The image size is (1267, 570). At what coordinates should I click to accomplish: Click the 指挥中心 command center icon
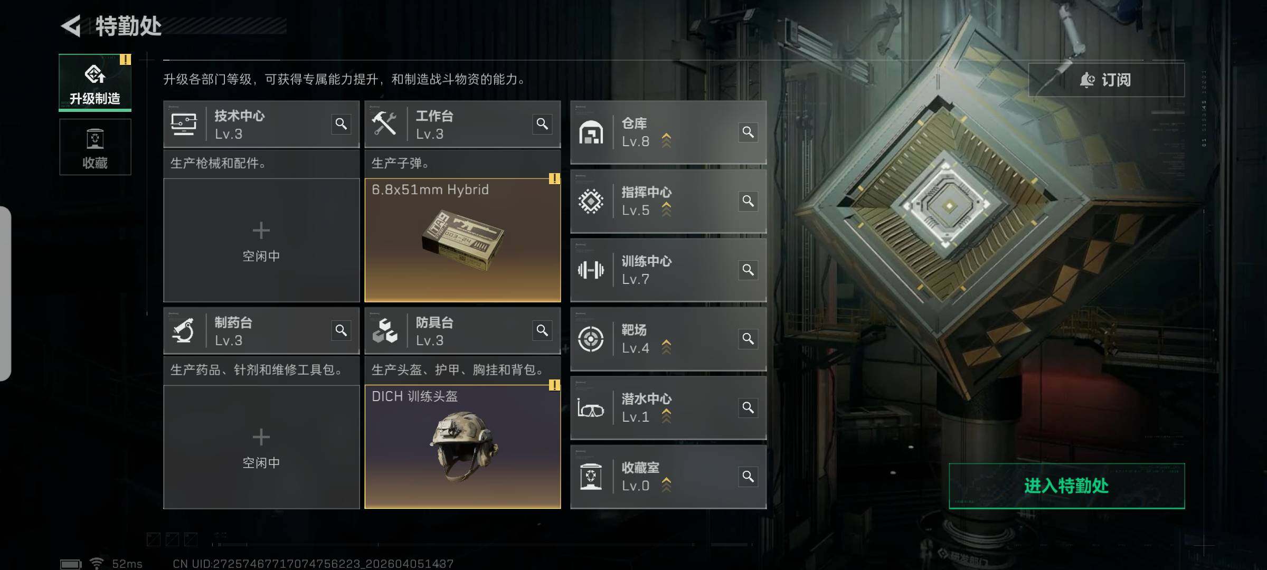591,201
